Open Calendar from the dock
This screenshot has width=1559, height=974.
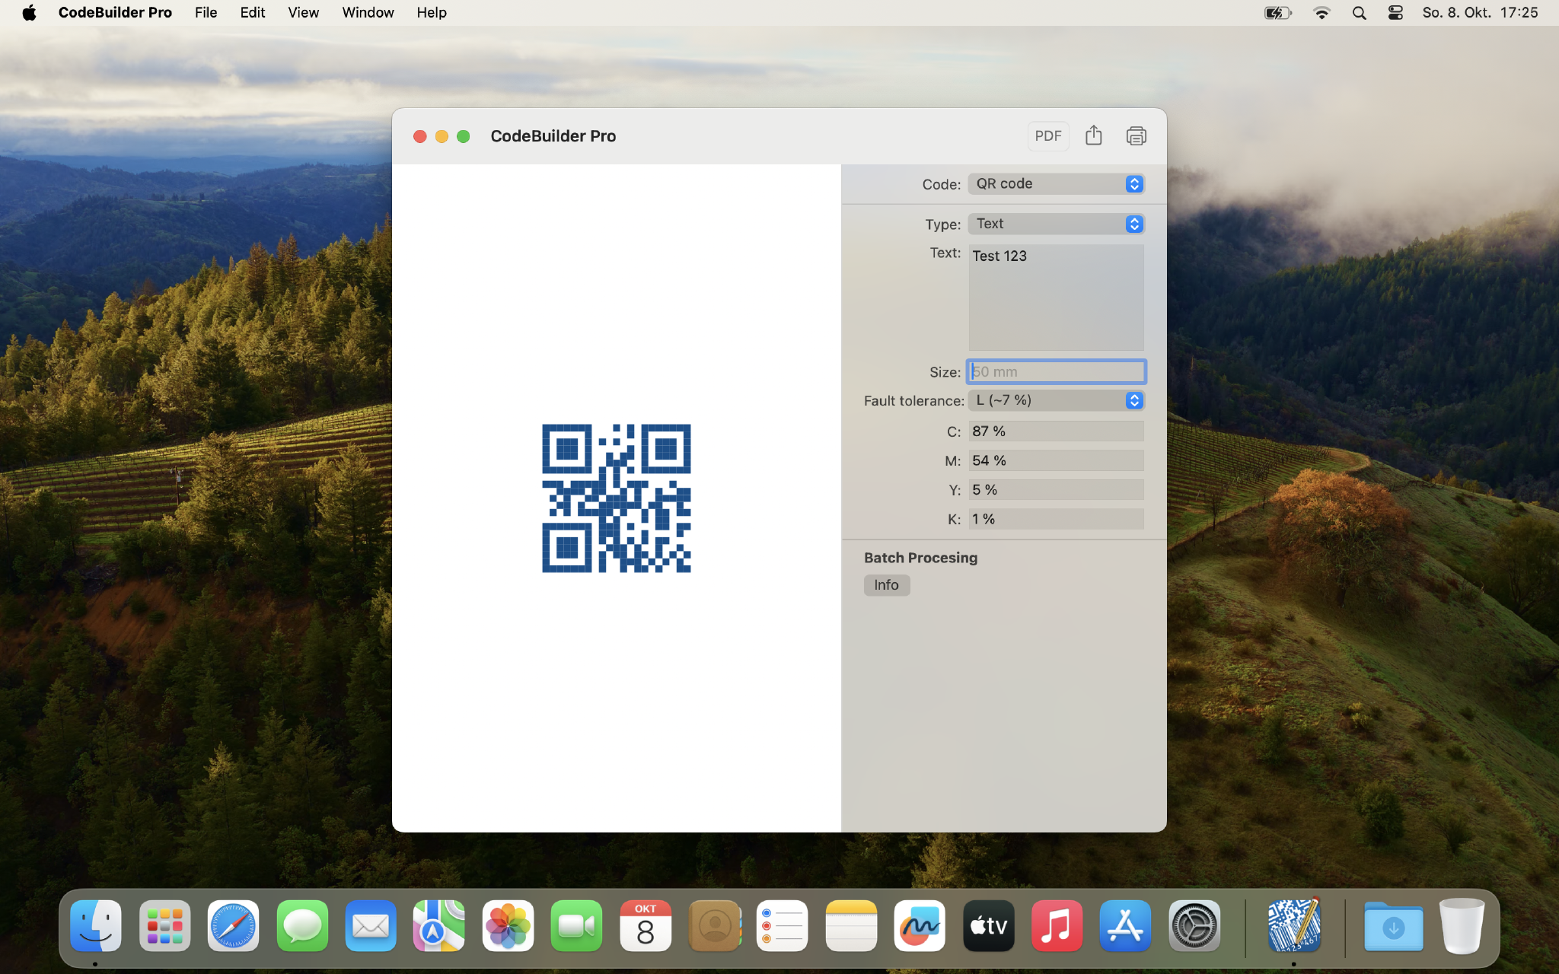(646, 926)
